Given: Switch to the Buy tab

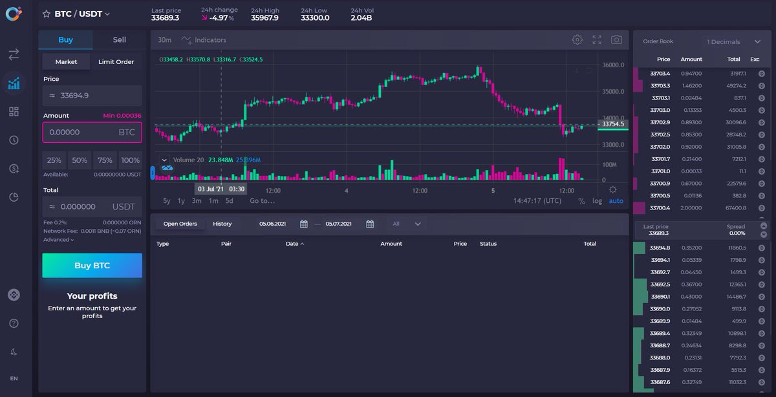Looking at the screenshot, I should [x=65, y=40].
